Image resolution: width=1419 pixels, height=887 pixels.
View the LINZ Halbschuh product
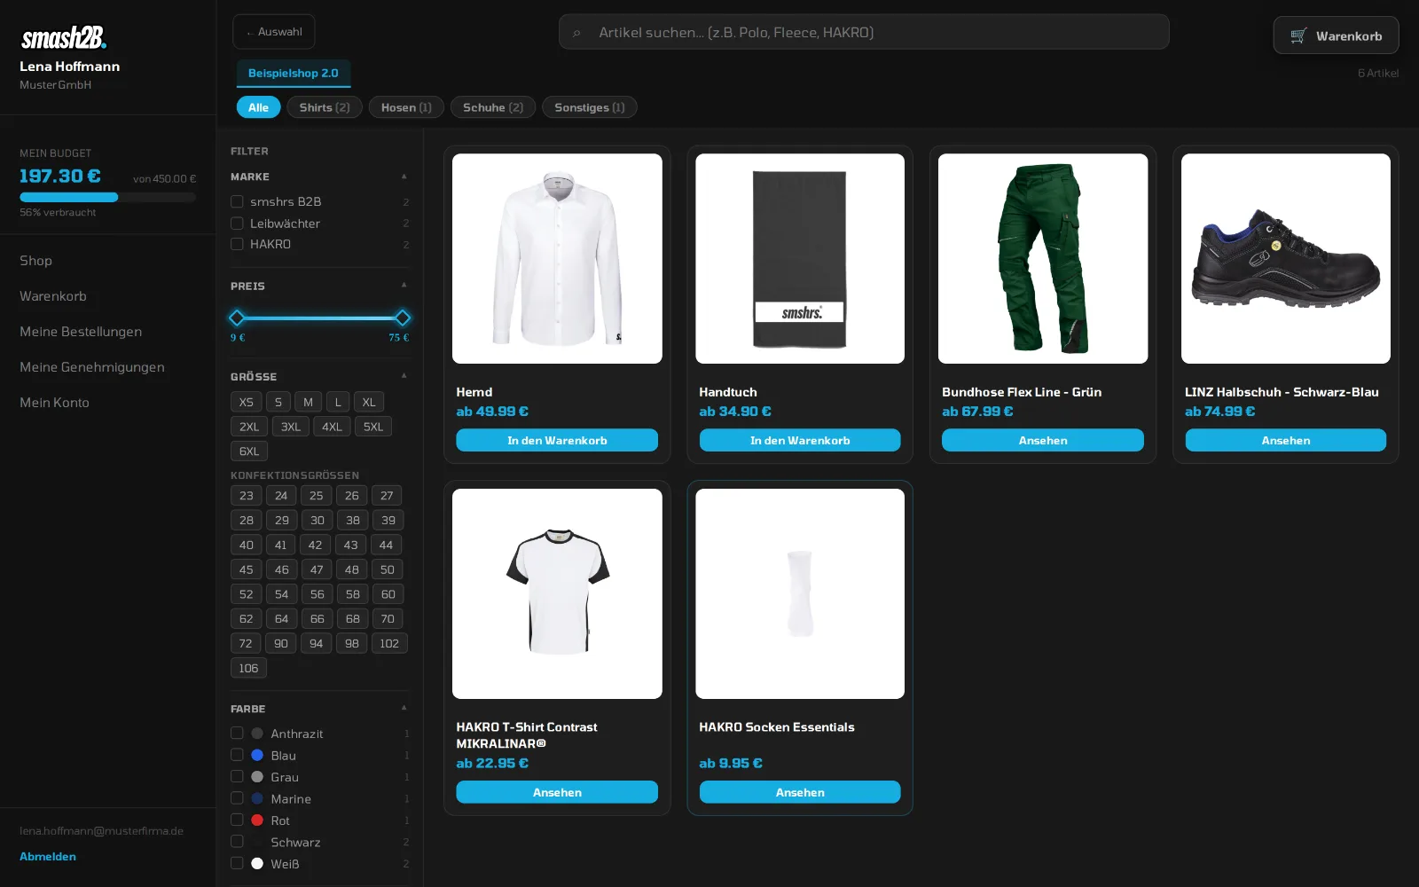[1286, 441]
